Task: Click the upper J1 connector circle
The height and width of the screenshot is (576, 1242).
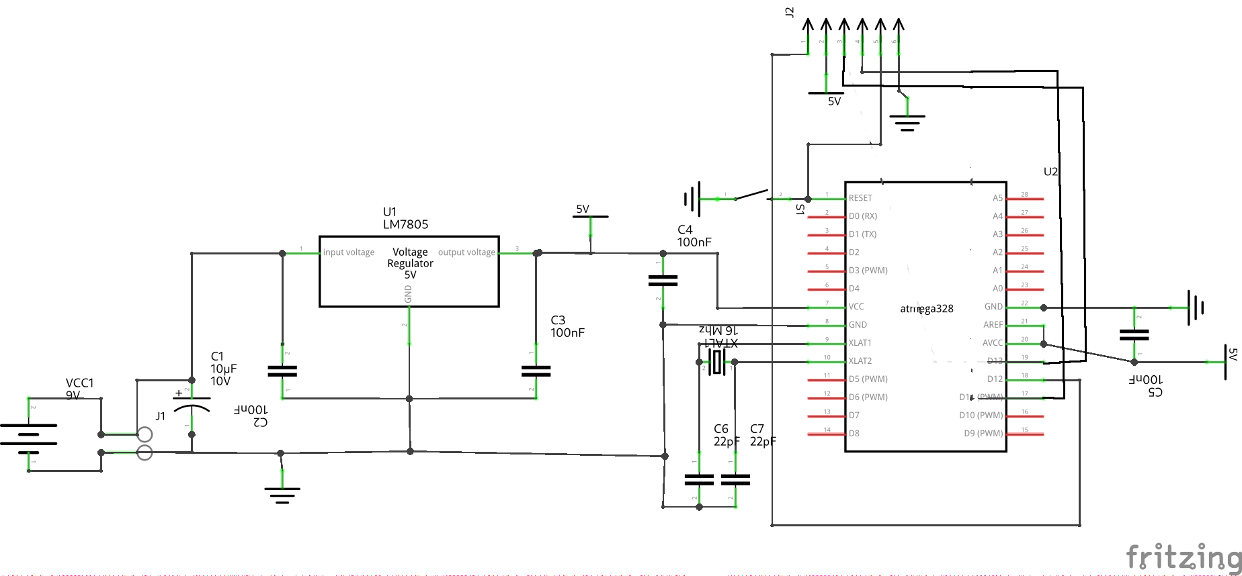Action: [x=144, y=434]
